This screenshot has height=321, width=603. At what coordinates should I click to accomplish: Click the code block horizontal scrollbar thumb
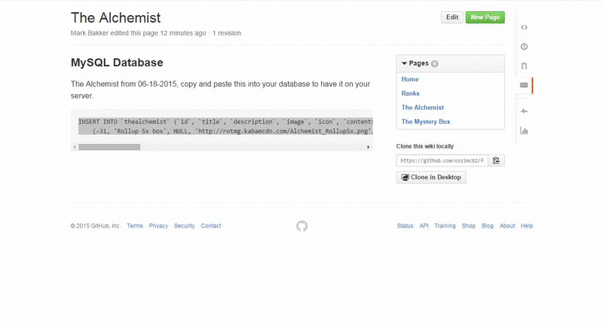click(109, 147)
